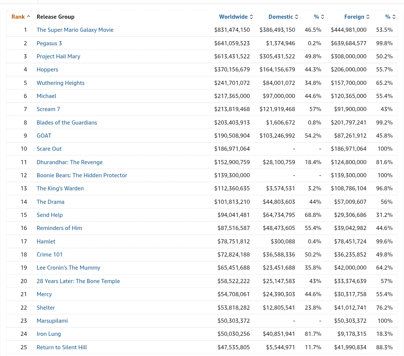
Task: Open Return to Silent Hill link
Action: click(x=61, y=347)
